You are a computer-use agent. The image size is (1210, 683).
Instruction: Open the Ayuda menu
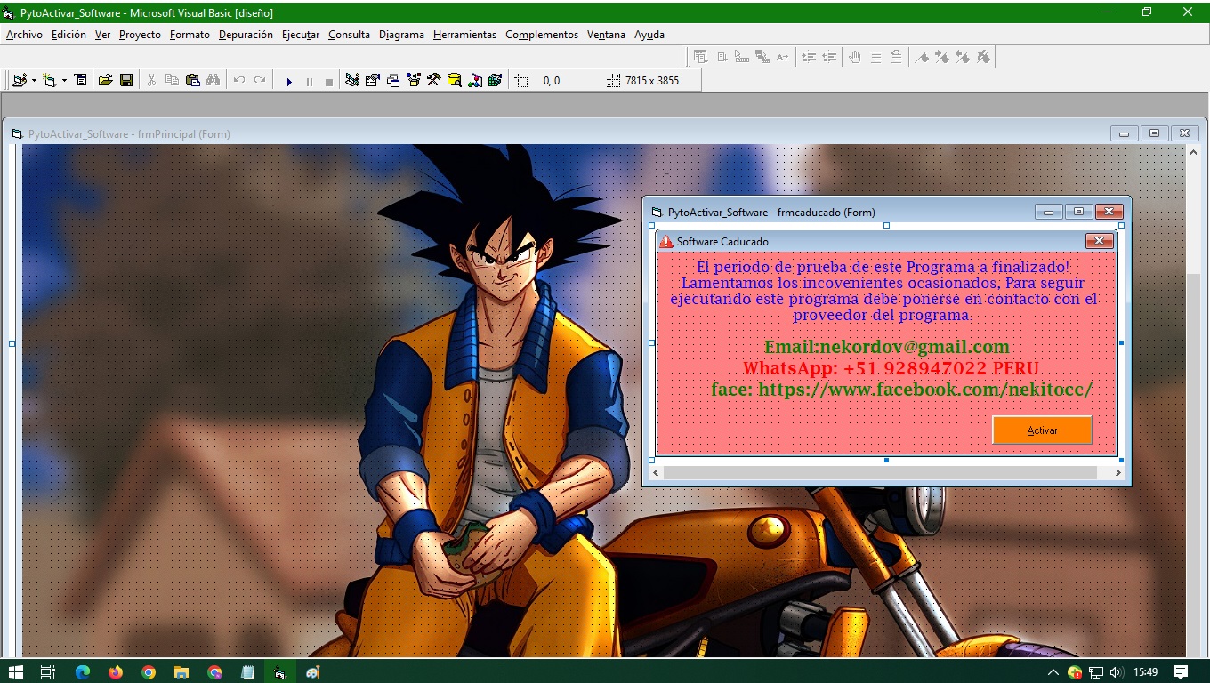pos(649,35)
